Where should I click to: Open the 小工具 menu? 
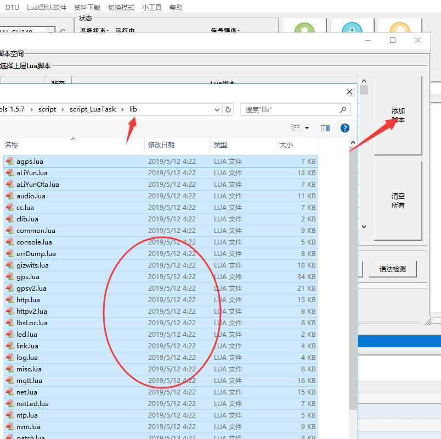(152, 7)
